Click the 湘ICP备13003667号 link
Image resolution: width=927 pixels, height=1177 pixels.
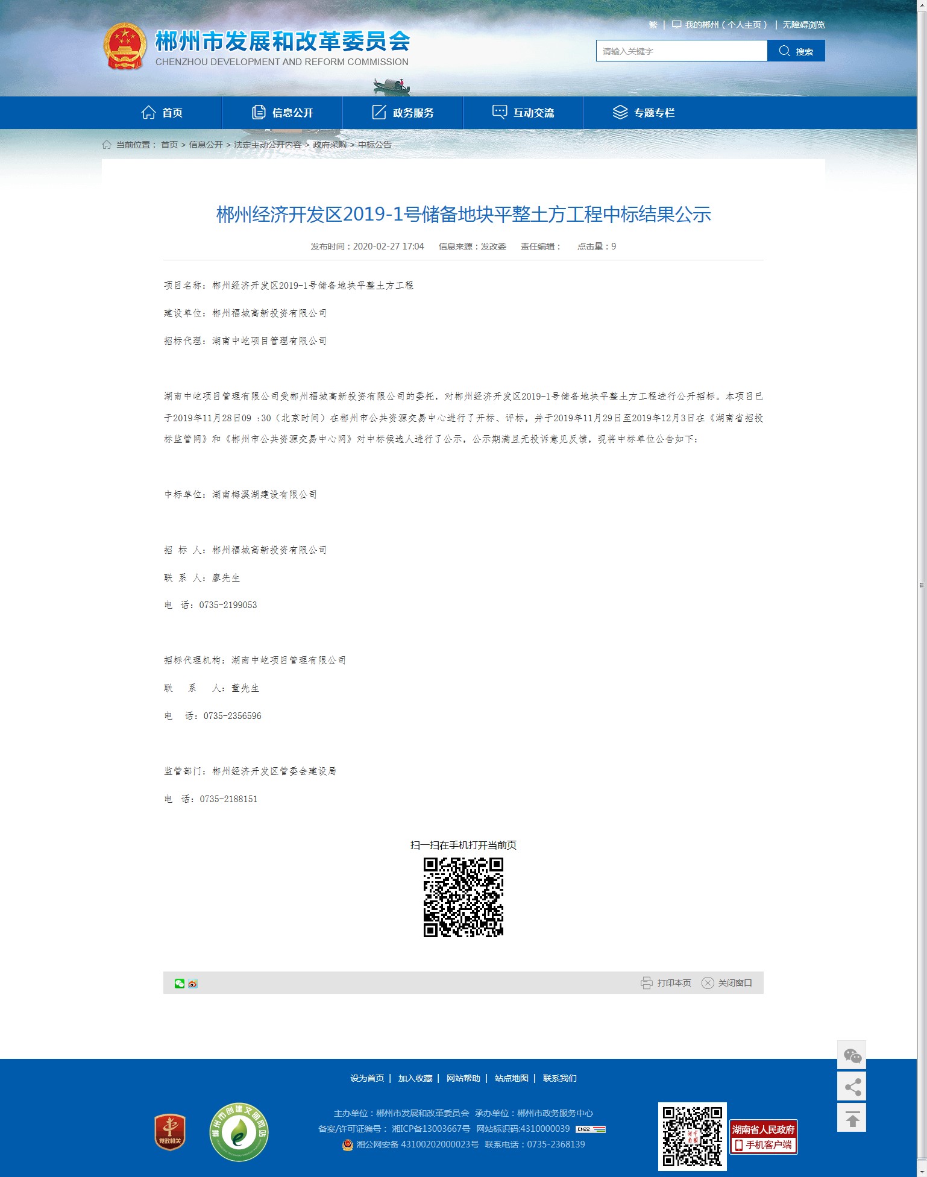tap(431, 1129)
